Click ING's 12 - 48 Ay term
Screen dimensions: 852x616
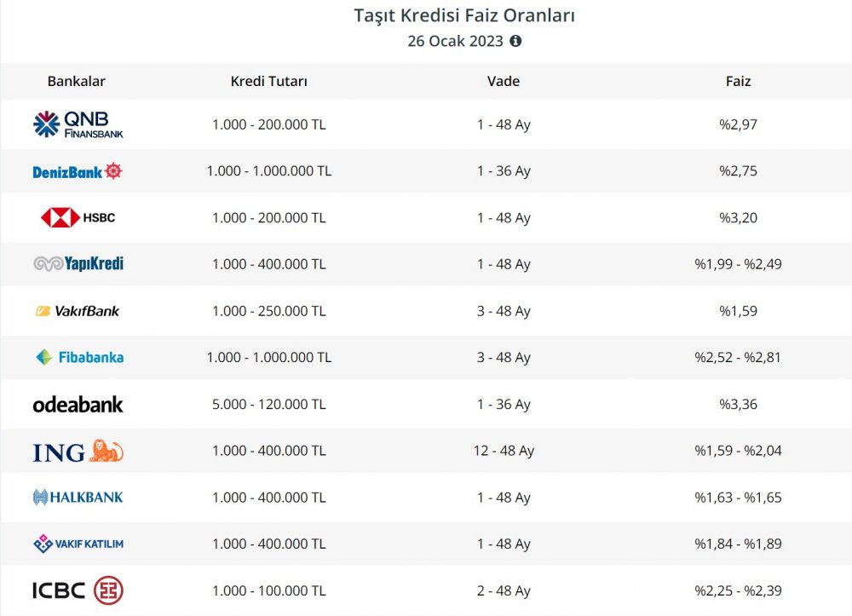(x=504, y=451)
